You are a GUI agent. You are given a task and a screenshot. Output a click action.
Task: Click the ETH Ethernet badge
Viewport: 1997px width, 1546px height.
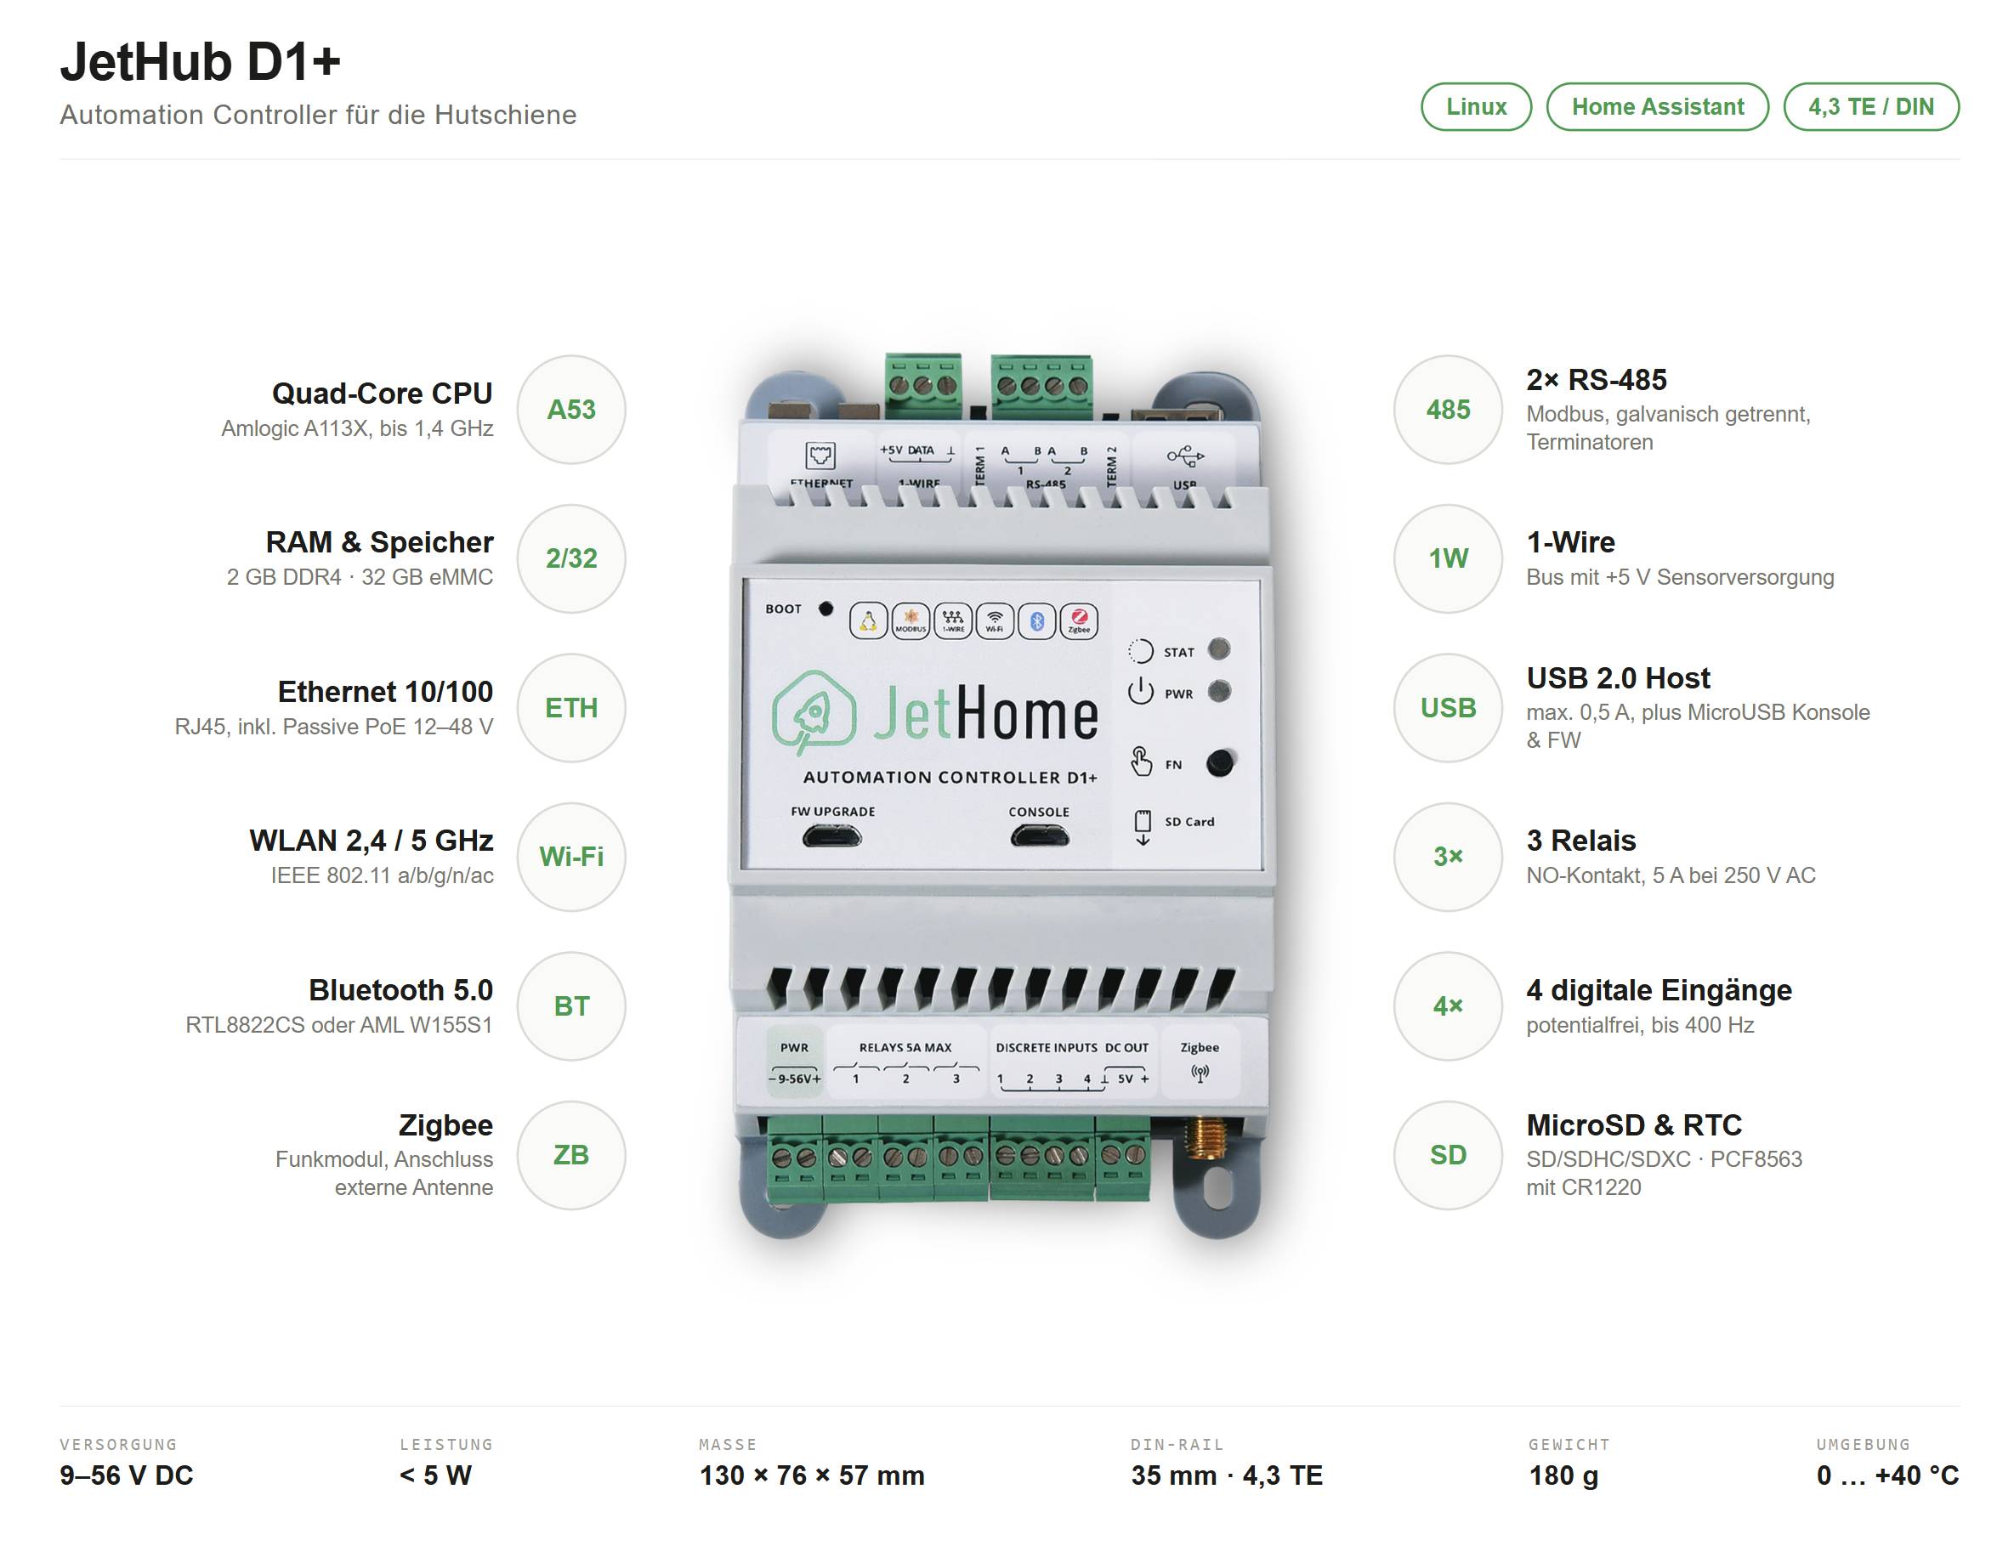(x=571, y=708)
